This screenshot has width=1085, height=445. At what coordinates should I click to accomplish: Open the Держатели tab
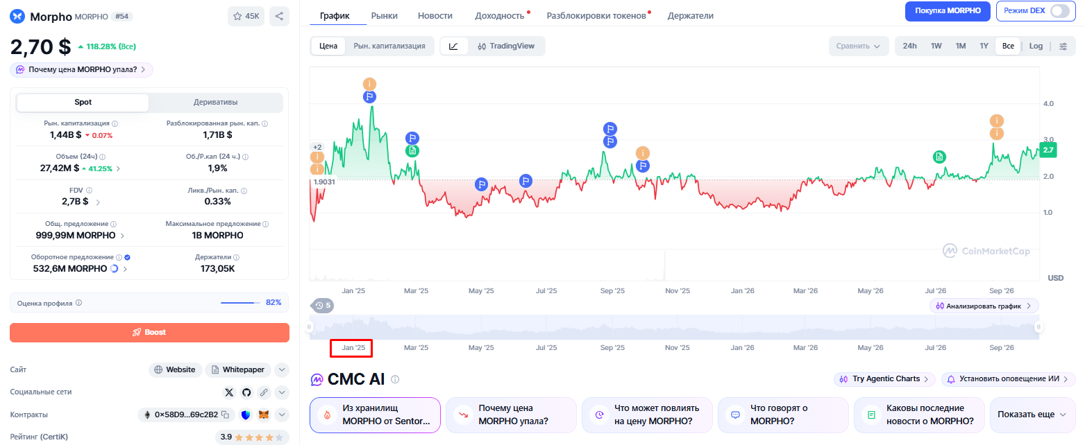coord(690,15)
